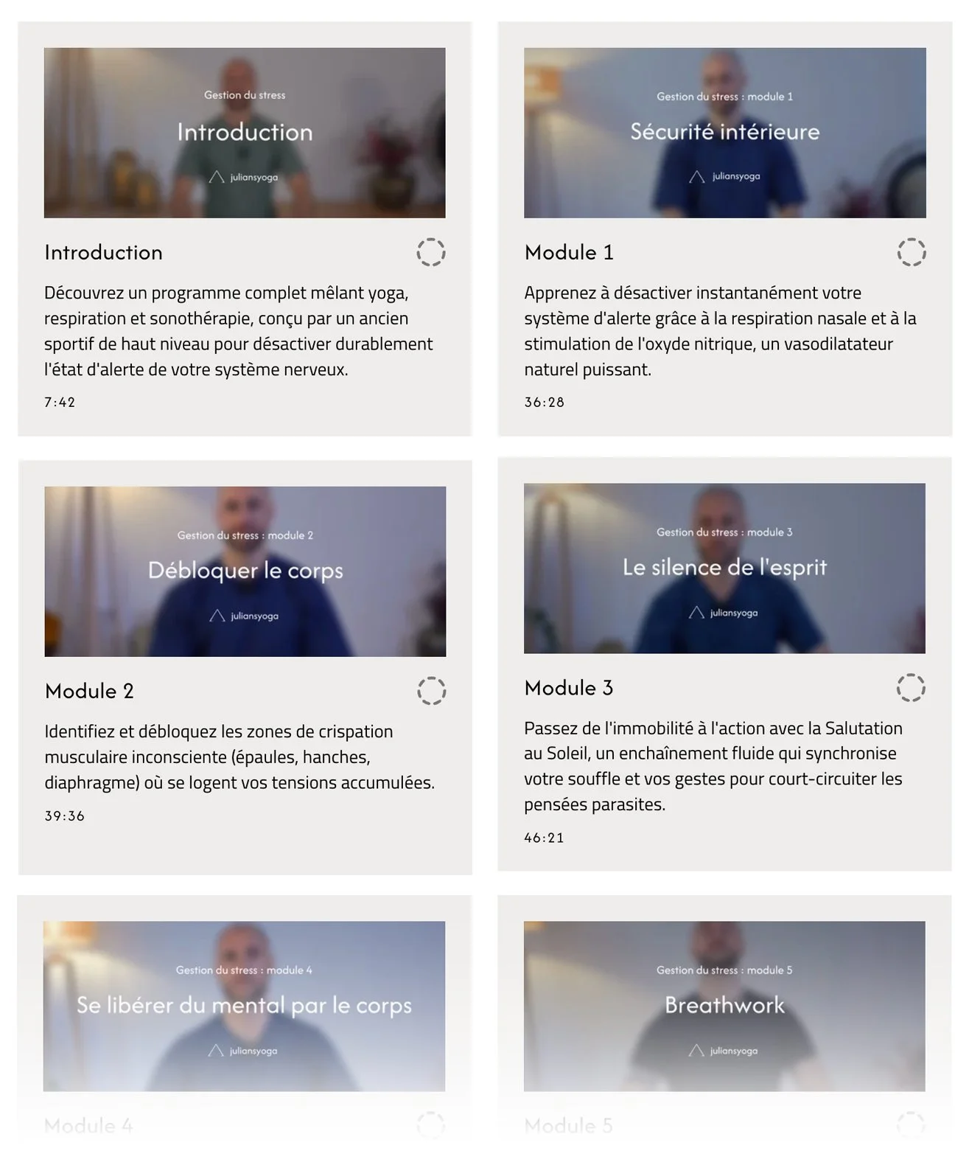This screenshot has width=969, height=1151.
Task: Open the Breathwork video thumbnail
Action: pos(724,1006)
